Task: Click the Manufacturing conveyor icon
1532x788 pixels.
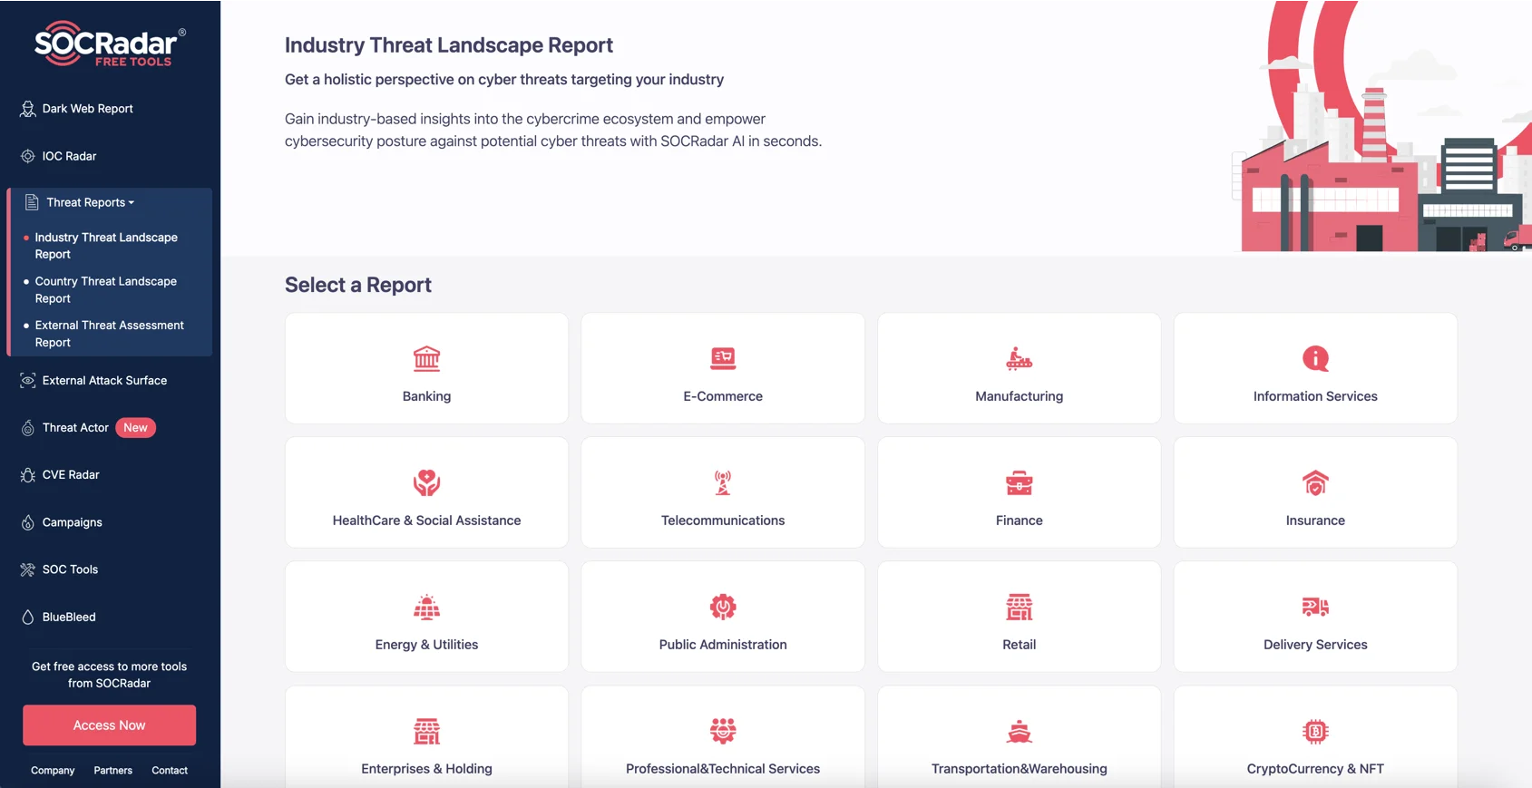Action: [x=1020, y=359]
